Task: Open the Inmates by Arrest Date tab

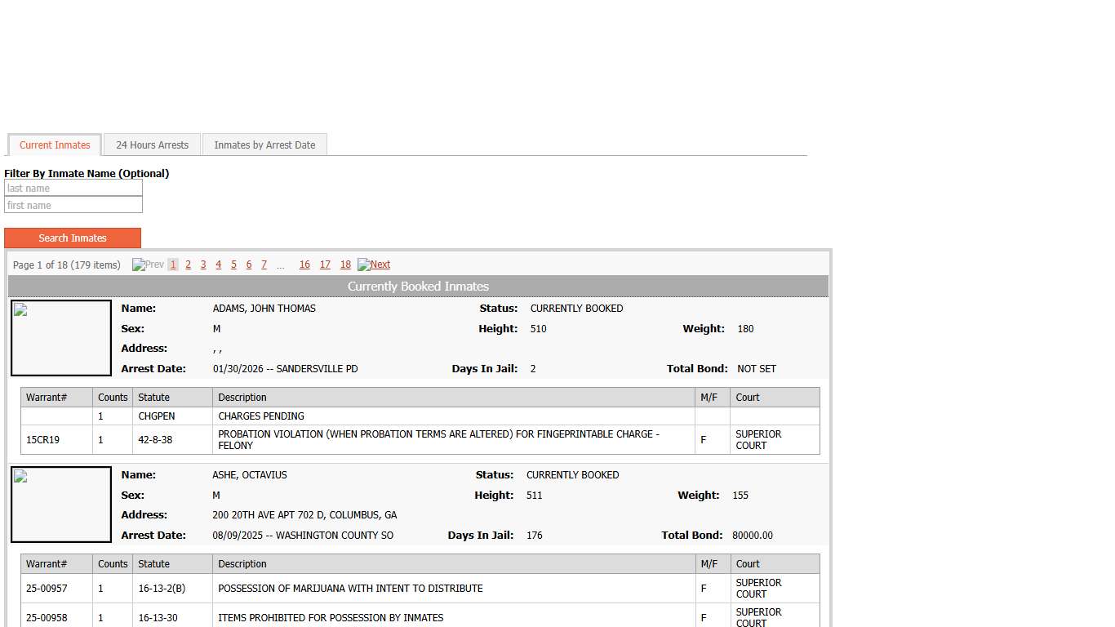Action: pyautogui.click(x=264, y=145)
